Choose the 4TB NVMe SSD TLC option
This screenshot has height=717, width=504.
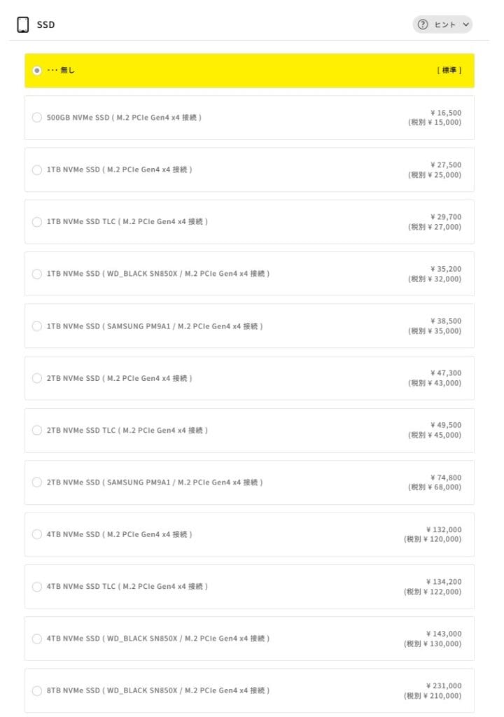point(37,587)
